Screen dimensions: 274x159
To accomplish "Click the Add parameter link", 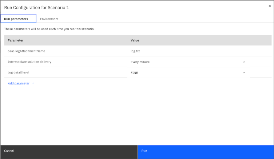I will tap(19, 83).
